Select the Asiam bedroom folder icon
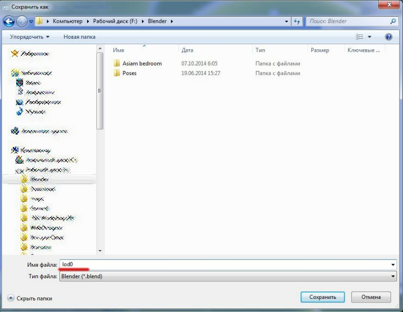The image size is (403, 312). coord(117,64)
